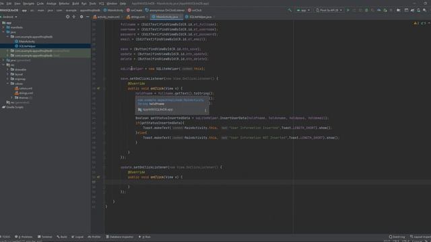Select the mipmap folder in Project tree
The width and height of the screenshot is (431, 242).
click(x=20, y=79)
